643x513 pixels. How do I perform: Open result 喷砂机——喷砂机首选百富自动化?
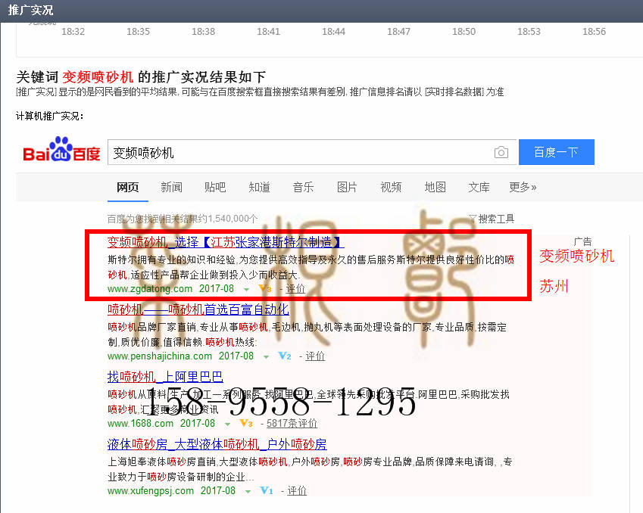(x=198, y=309)
